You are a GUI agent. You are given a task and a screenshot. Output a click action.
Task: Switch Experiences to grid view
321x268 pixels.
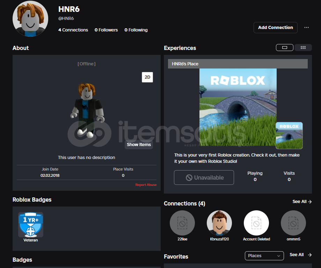(303, 48)
